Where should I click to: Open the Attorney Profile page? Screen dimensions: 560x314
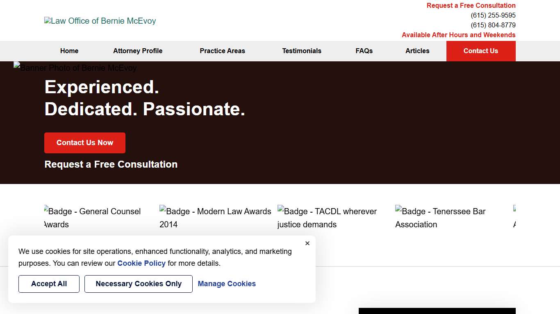[138, 51]
